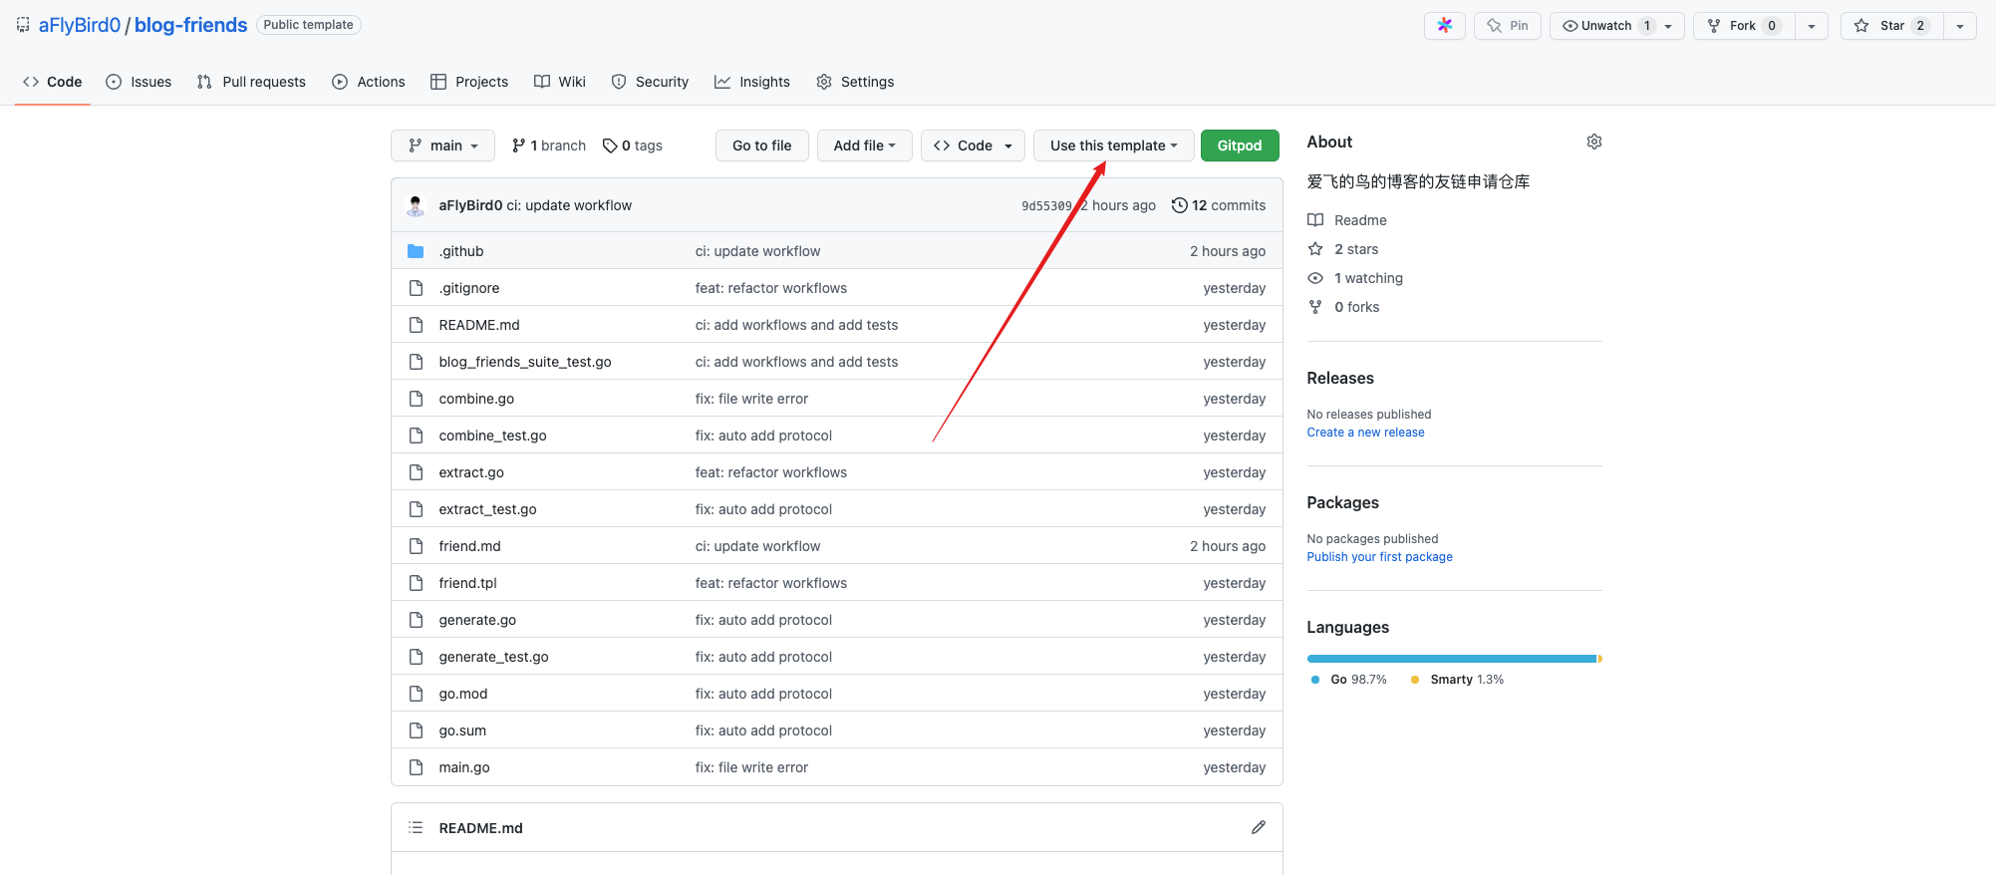View the 12 commits history
This screenshot has width=1996, height=875.
(x=1219, y=205)
